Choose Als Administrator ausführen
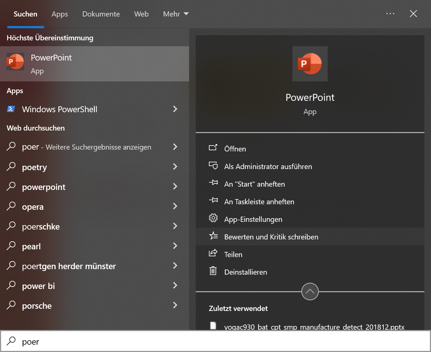The height and width of the screenshot is (352, 431). coord(310,166)
